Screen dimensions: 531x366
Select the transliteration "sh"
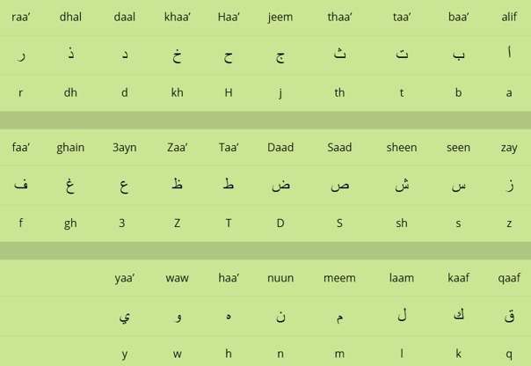402,223
